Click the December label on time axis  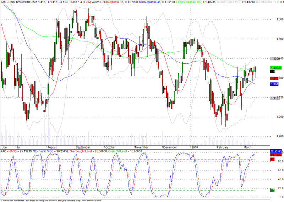[x=170, y=147]
